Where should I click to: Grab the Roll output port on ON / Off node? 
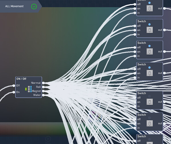pyautogui.click(x=43, y=87)
